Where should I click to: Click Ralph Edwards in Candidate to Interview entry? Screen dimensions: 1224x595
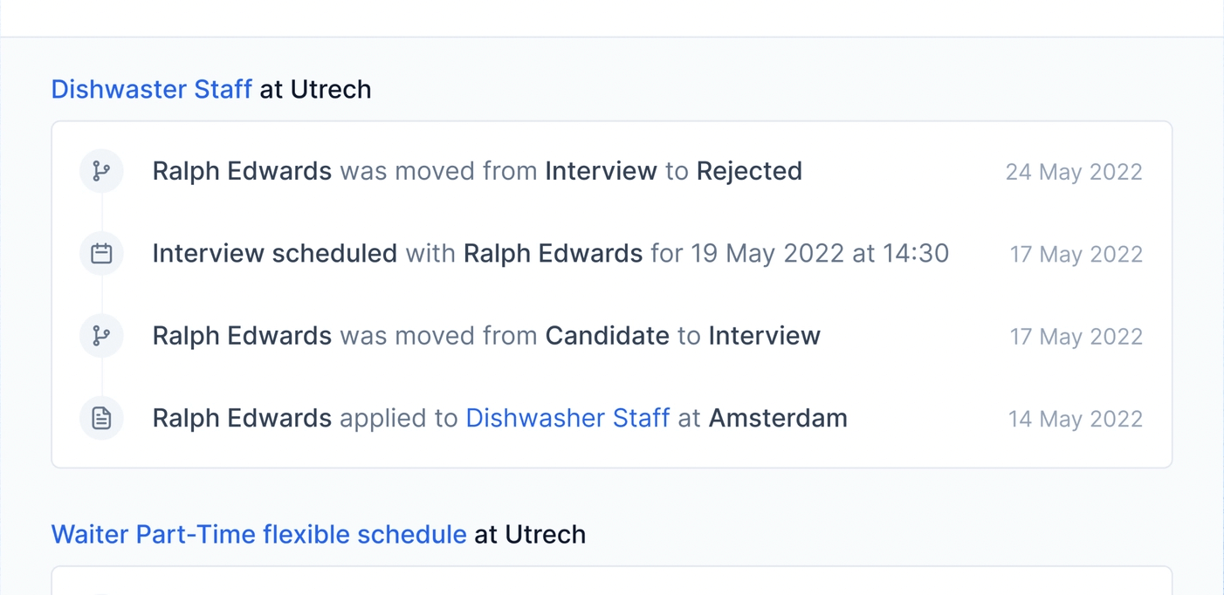coord(242,336)
